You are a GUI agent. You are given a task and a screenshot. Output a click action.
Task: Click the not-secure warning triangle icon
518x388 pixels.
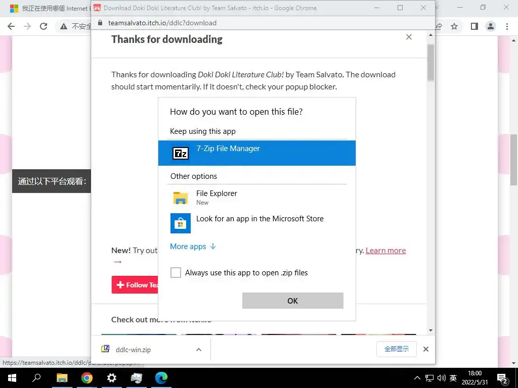point(64,26)
